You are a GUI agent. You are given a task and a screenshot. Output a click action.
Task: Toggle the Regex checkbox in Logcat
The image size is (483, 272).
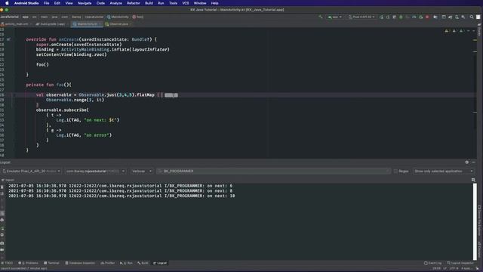(395, 172)
